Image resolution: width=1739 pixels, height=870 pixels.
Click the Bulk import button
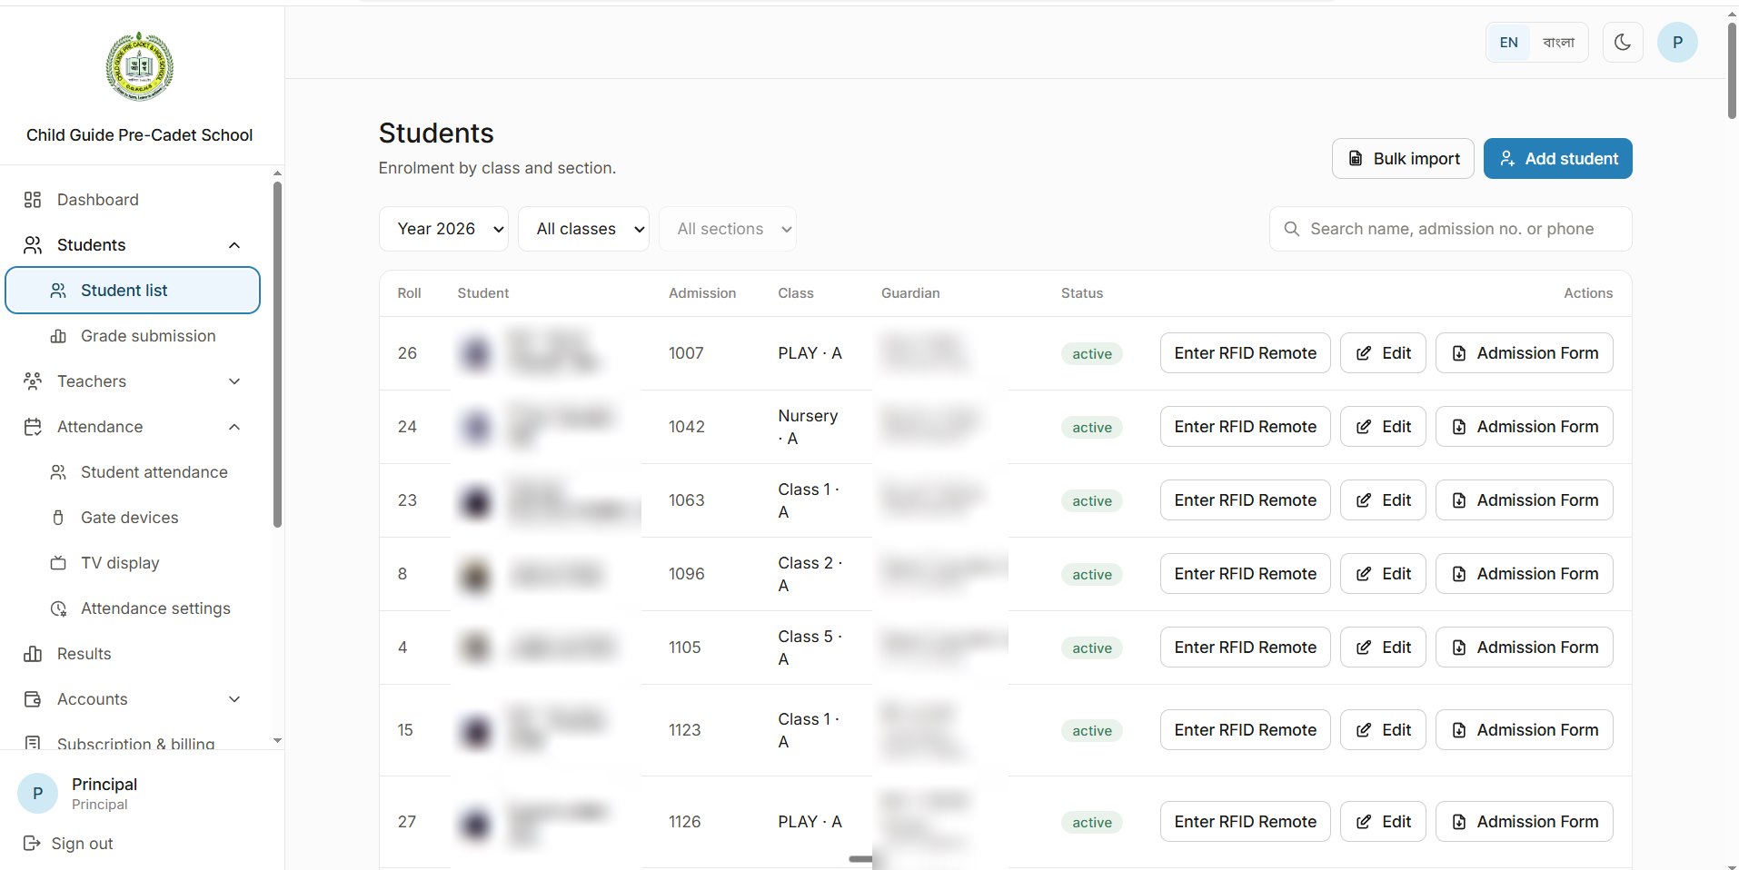1403,159
